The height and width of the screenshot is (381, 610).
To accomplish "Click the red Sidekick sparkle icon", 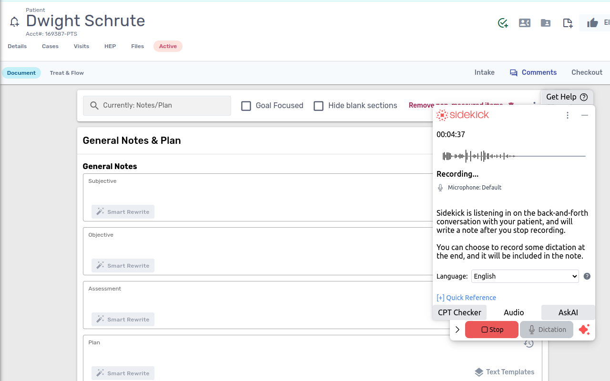I will (584, 330).
